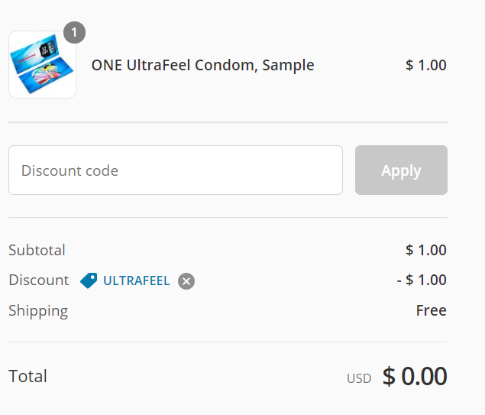Viewport: 485px width, 415px height.
Task: Select the ONE UltraFeel Condom, Sample title
Action: tap(202, 66)
